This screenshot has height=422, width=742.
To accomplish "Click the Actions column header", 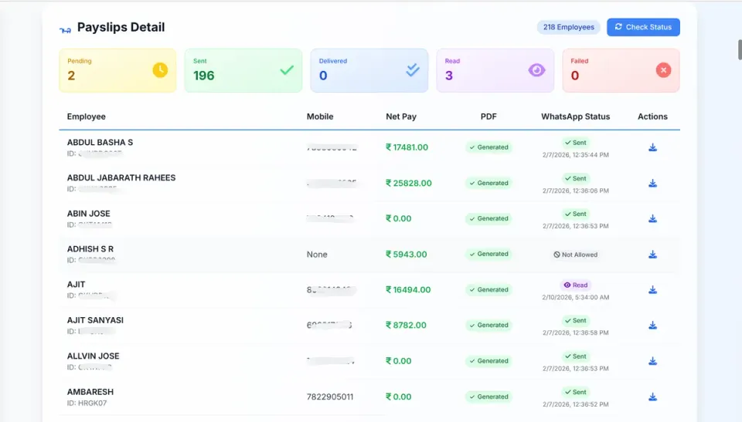I will (x=652, y=116).
